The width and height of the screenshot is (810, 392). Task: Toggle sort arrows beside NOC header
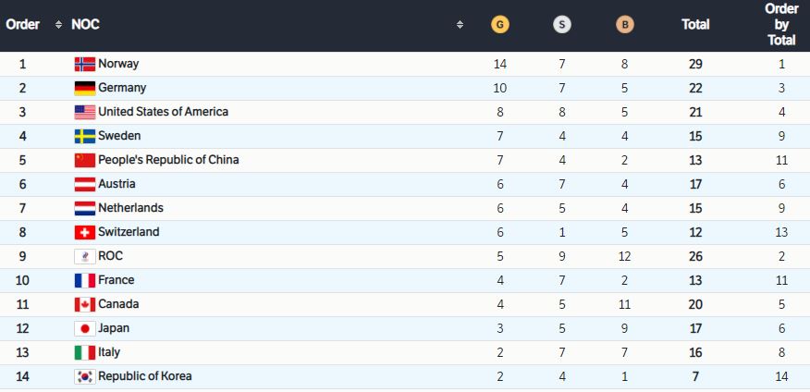[460, 25]
